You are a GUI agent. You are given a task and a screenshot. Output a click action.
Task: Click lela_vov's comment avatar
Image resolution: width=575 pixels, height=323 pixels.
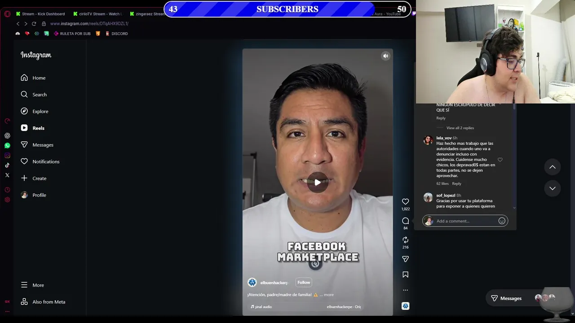428,140
